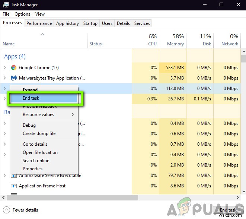This screenshot has width=246, height=219.
Task: Select Search online in context menu
Action: pyautogui.click(x=44, y=161)
